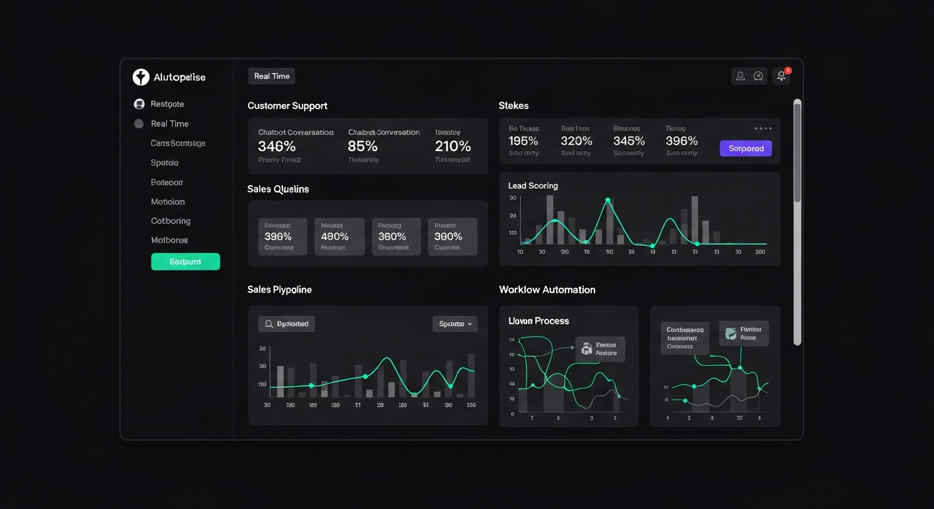This screenshot has width=934, height=509.
Task: Click the purple Sorpored button
Action: click(x=746, y=148)
